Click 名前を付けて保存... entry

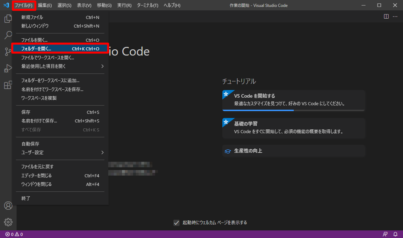click(x=60, y=121)
